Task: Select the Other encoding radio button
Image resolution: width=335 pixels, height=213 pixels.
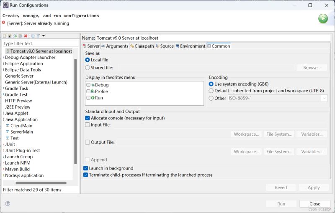Action: pyautogui.click(x=211, y=98)
